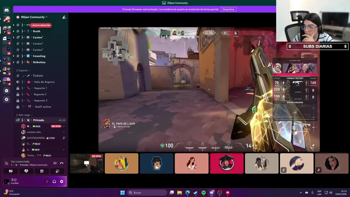
Task: Open soundboard in voice panel
Action: click(57, 171)
